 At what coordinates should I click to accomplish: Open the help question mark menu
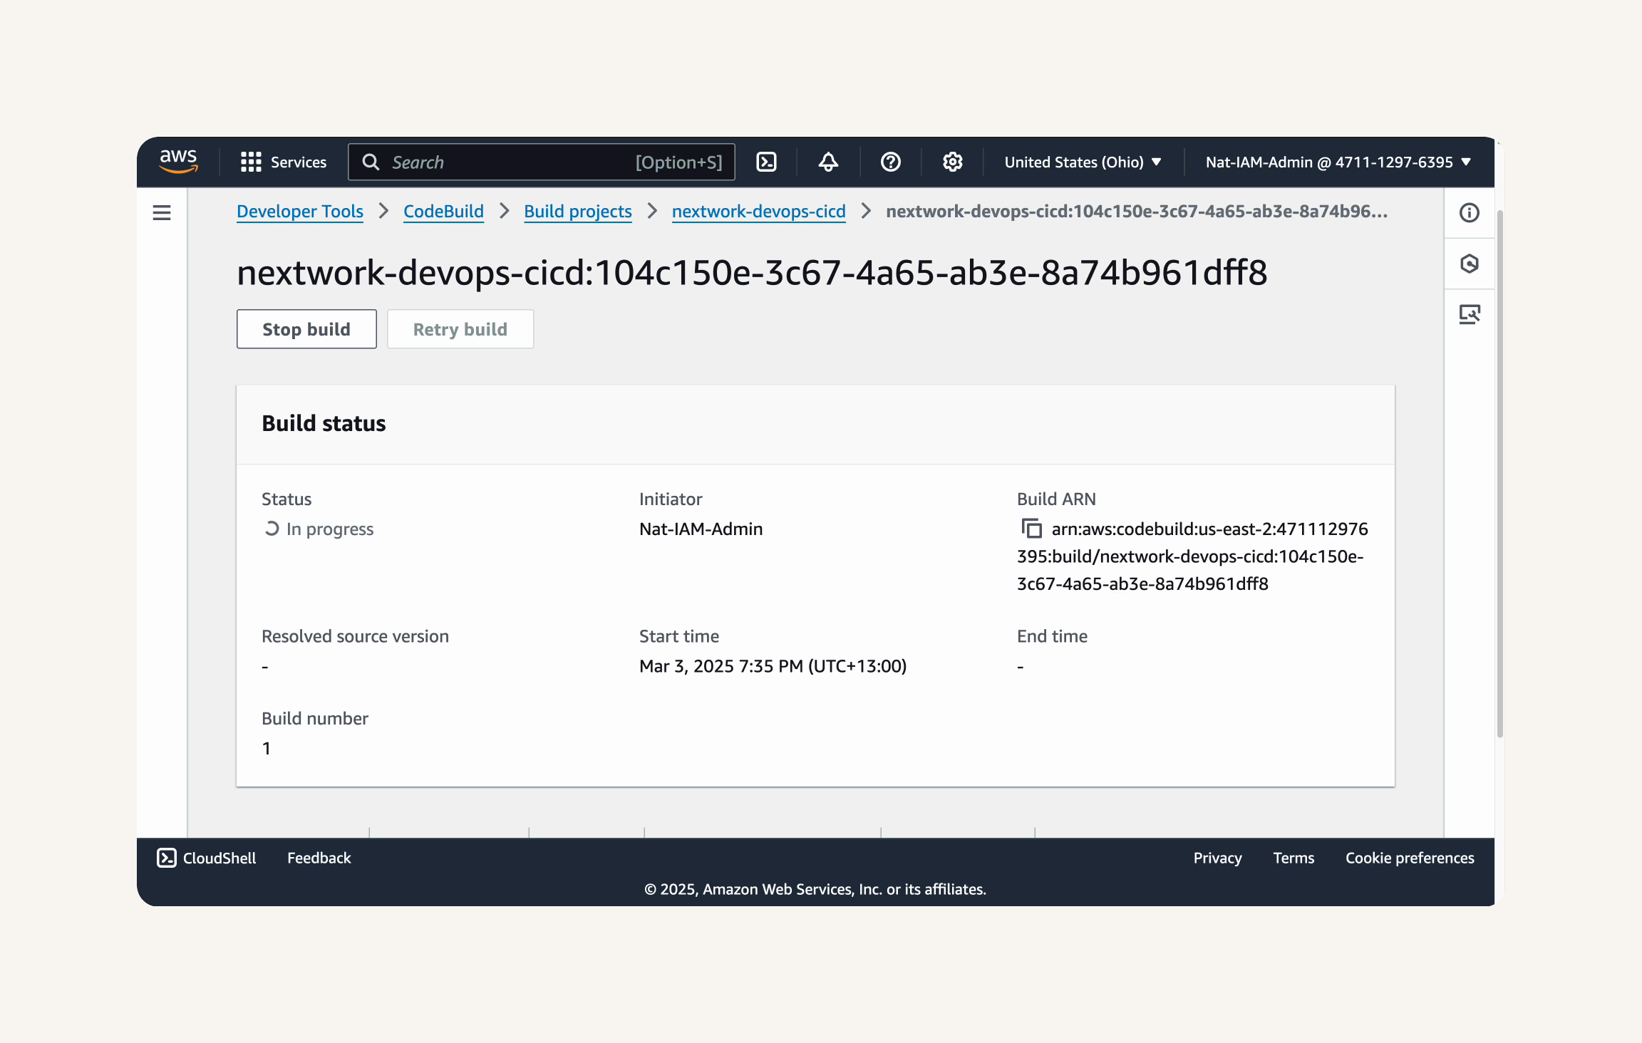(x=890, y=162)
